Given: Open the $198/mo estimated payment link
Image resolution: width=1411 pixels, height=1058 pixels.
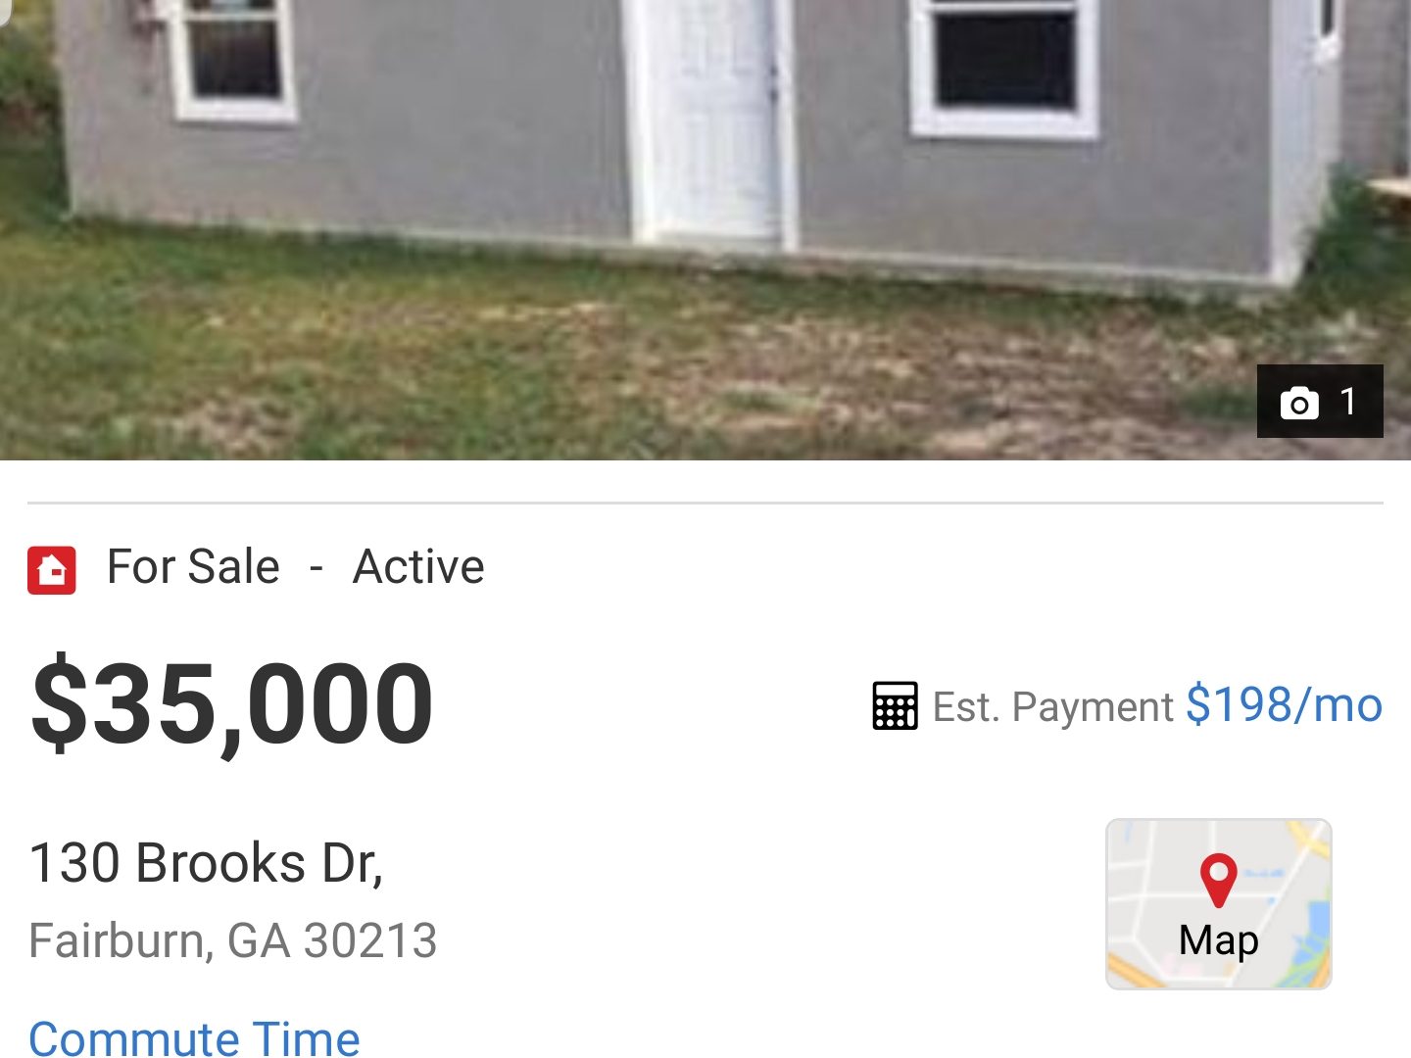Looking at the screenshot, I should tap(1284, 705).
